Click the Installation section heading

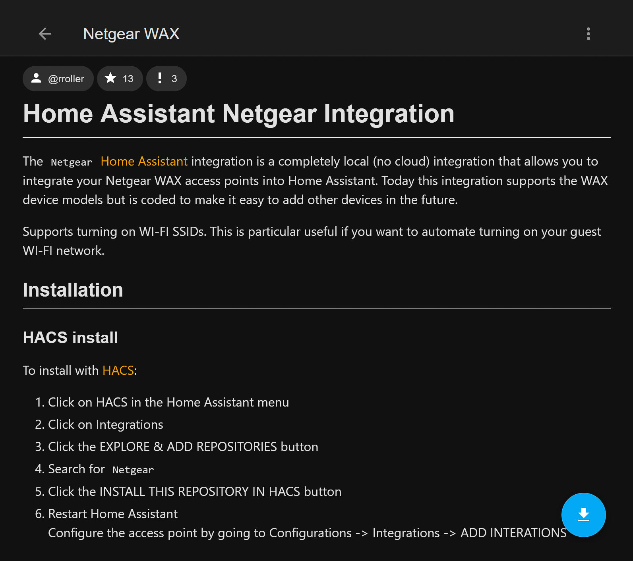[73, 290]
